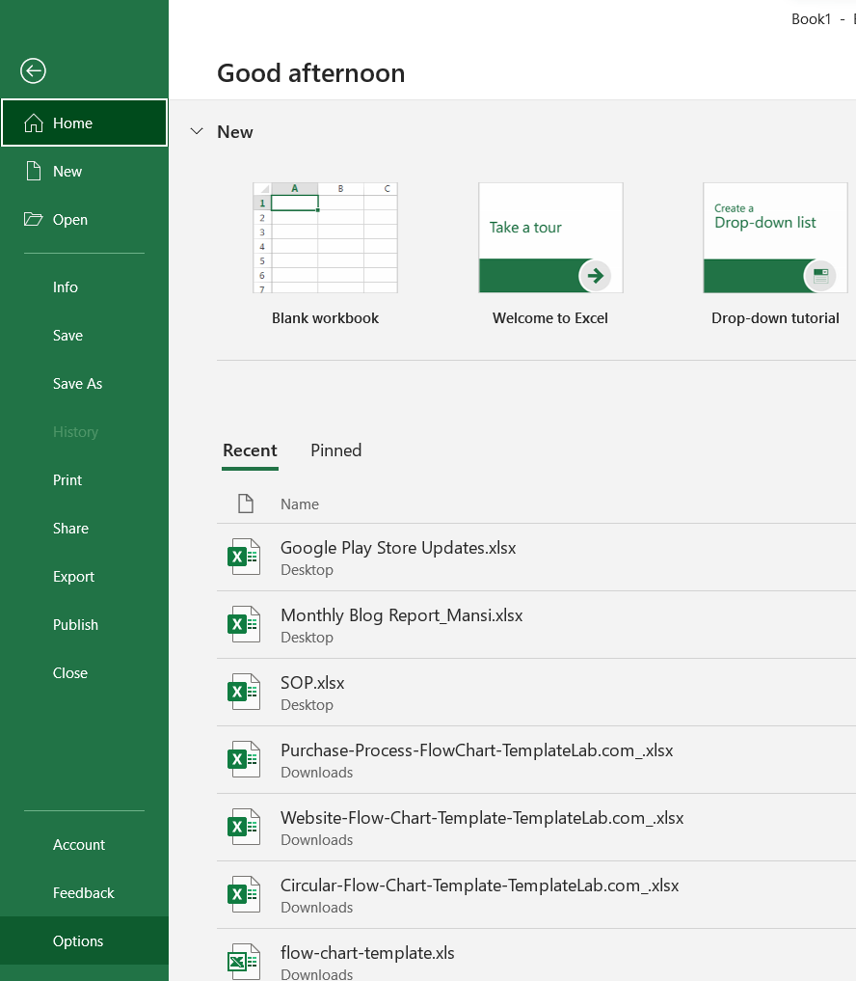This screenshot has height=981, width=856.
Task: Click the Excel icon beside SOP.xlsx
Action: pyautogui.click(x=244, y=692)
